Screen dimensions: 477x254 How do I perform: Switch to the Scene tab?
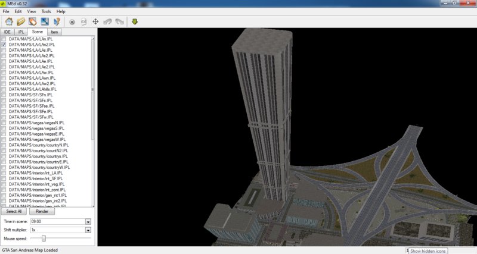click(x=38, y=32)
